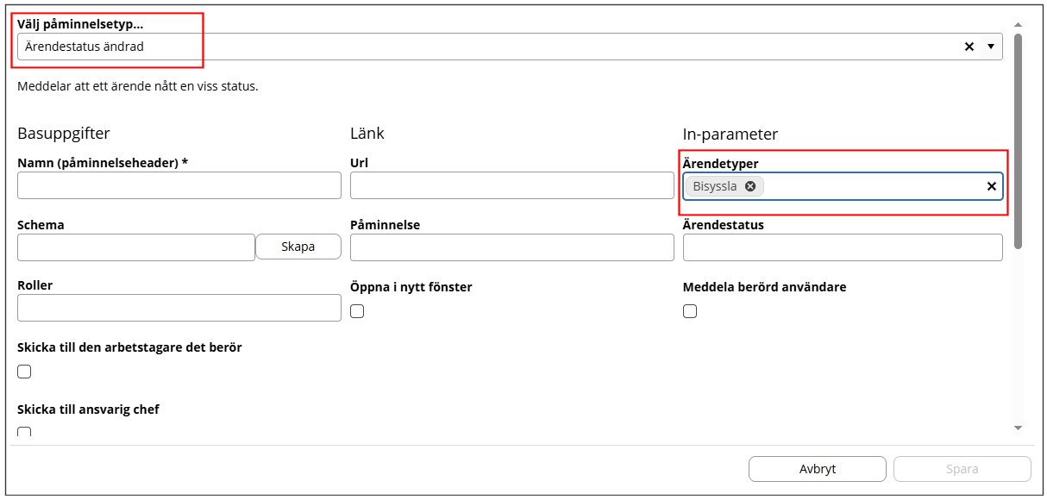The width and height of the screenshot is (1047, 500).
Task: Click the Namn (påminnelseheader) text field
Action: click(x=179, y=185)
